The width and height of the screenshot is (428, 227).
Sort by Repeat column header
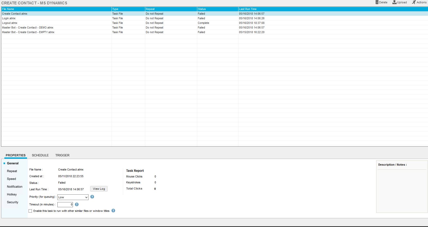tap(171, 9)
